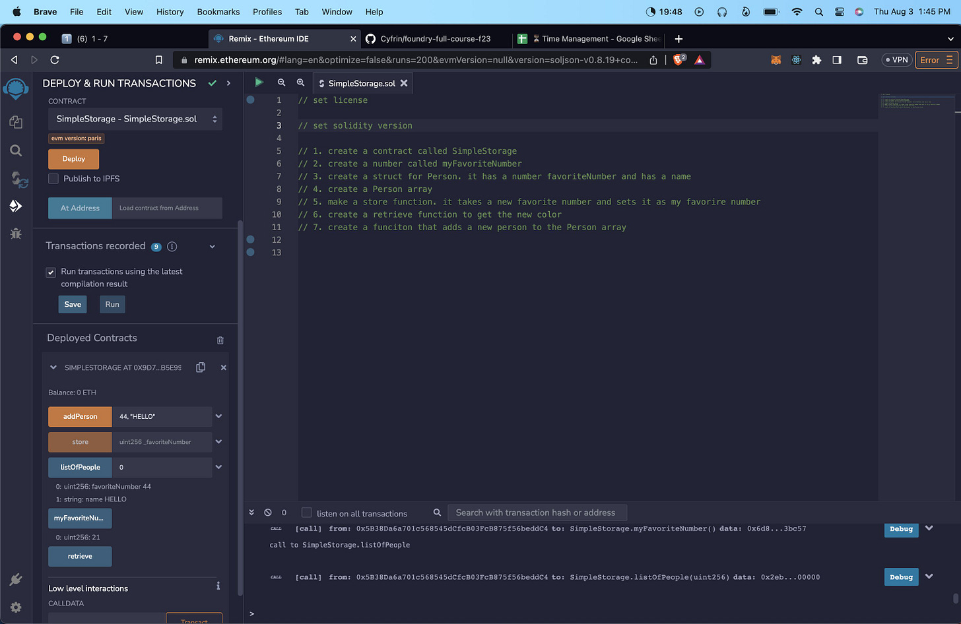
Task: Copy the deployed SimpleStorage contract address
Action: [x=201, y=367]
